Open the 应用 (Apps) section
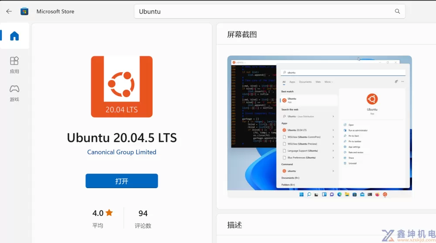The width and height of the screenshot is (436, 243). point(14,65)
